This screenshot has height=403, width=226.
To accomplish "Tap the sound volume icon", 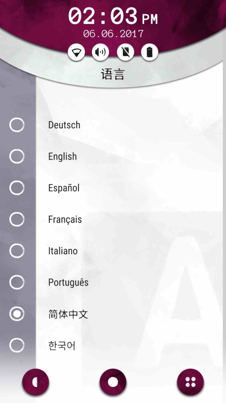I will point(100,52).
